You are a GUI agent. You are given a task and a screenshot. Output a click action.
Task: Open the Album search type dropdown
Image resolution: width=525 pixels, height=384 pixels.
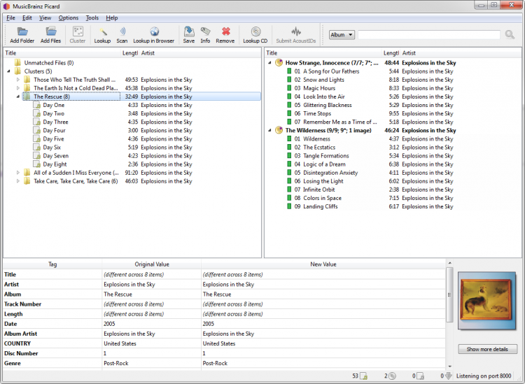click(342, 35)
